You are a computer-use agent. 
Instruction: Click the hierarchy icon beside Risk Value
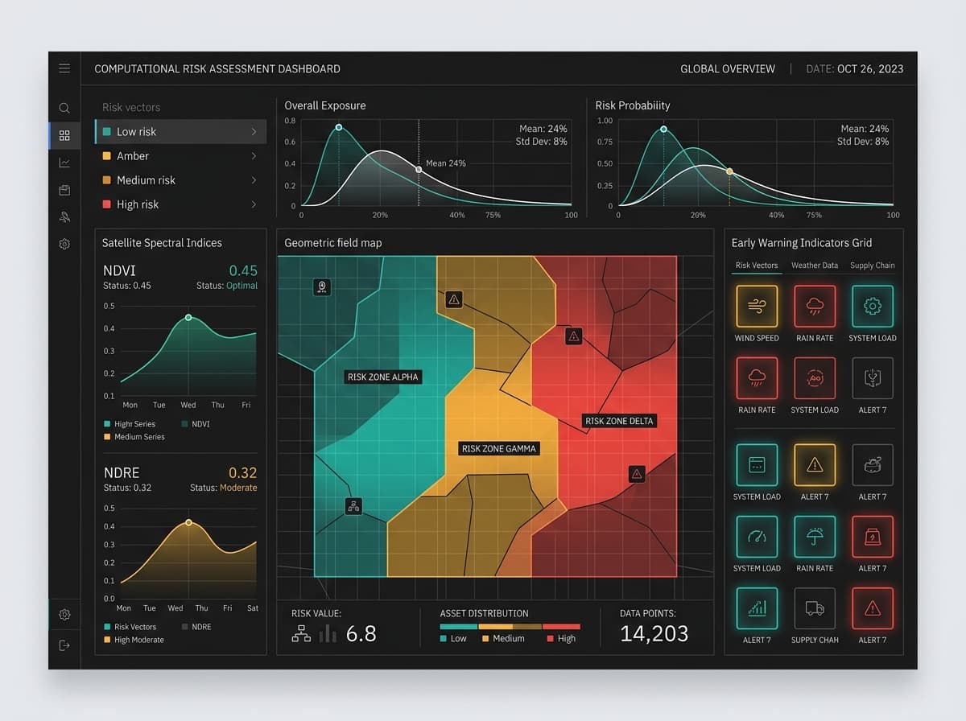tap(301, 634)
